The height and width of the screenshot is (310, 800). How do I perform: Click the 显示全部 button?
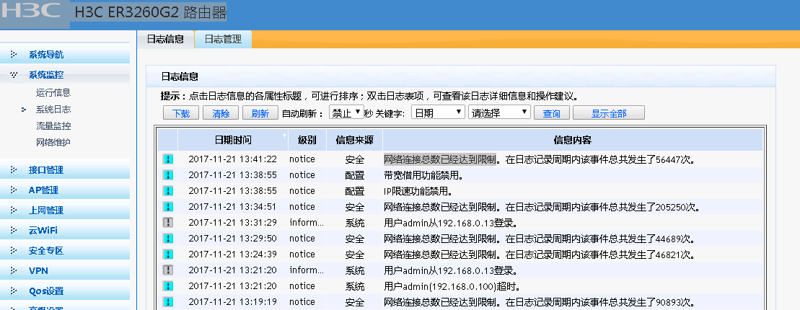coord(609,112)
